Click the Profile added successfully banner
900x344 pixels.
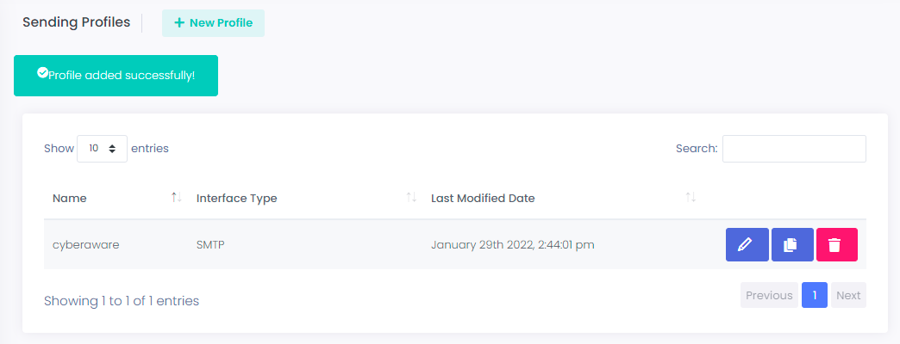point(116,76)
